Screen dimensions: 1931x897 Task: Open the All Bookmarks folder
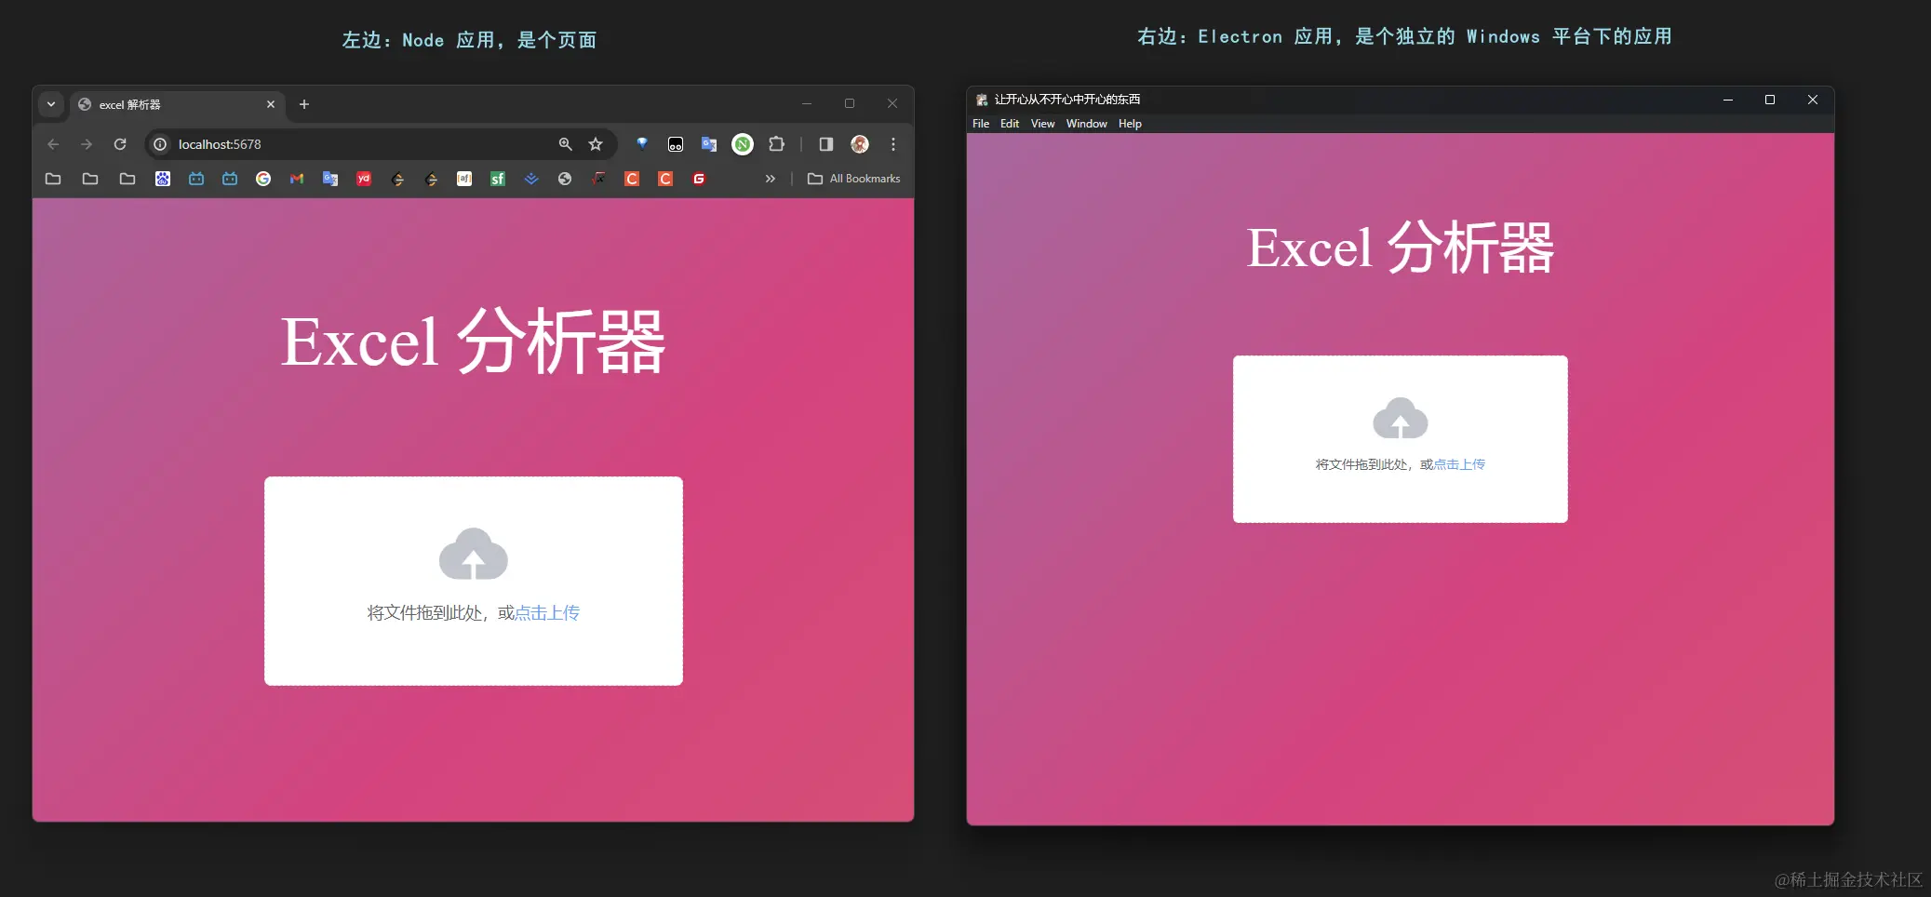click(854, 179)
